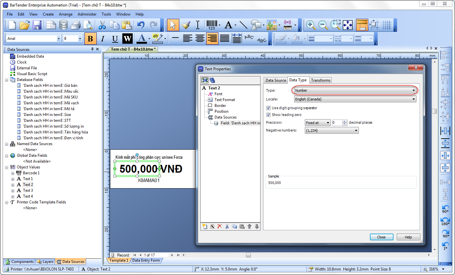Collapse the Object Values tree node
This screenshot has width=455, height=275.
(6, 167)
